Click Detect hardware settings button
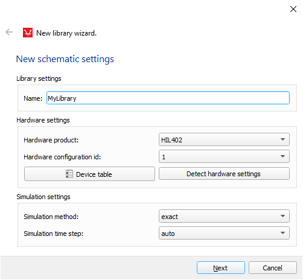Viewport: 303px width, 280px height. tap(224, 174)
